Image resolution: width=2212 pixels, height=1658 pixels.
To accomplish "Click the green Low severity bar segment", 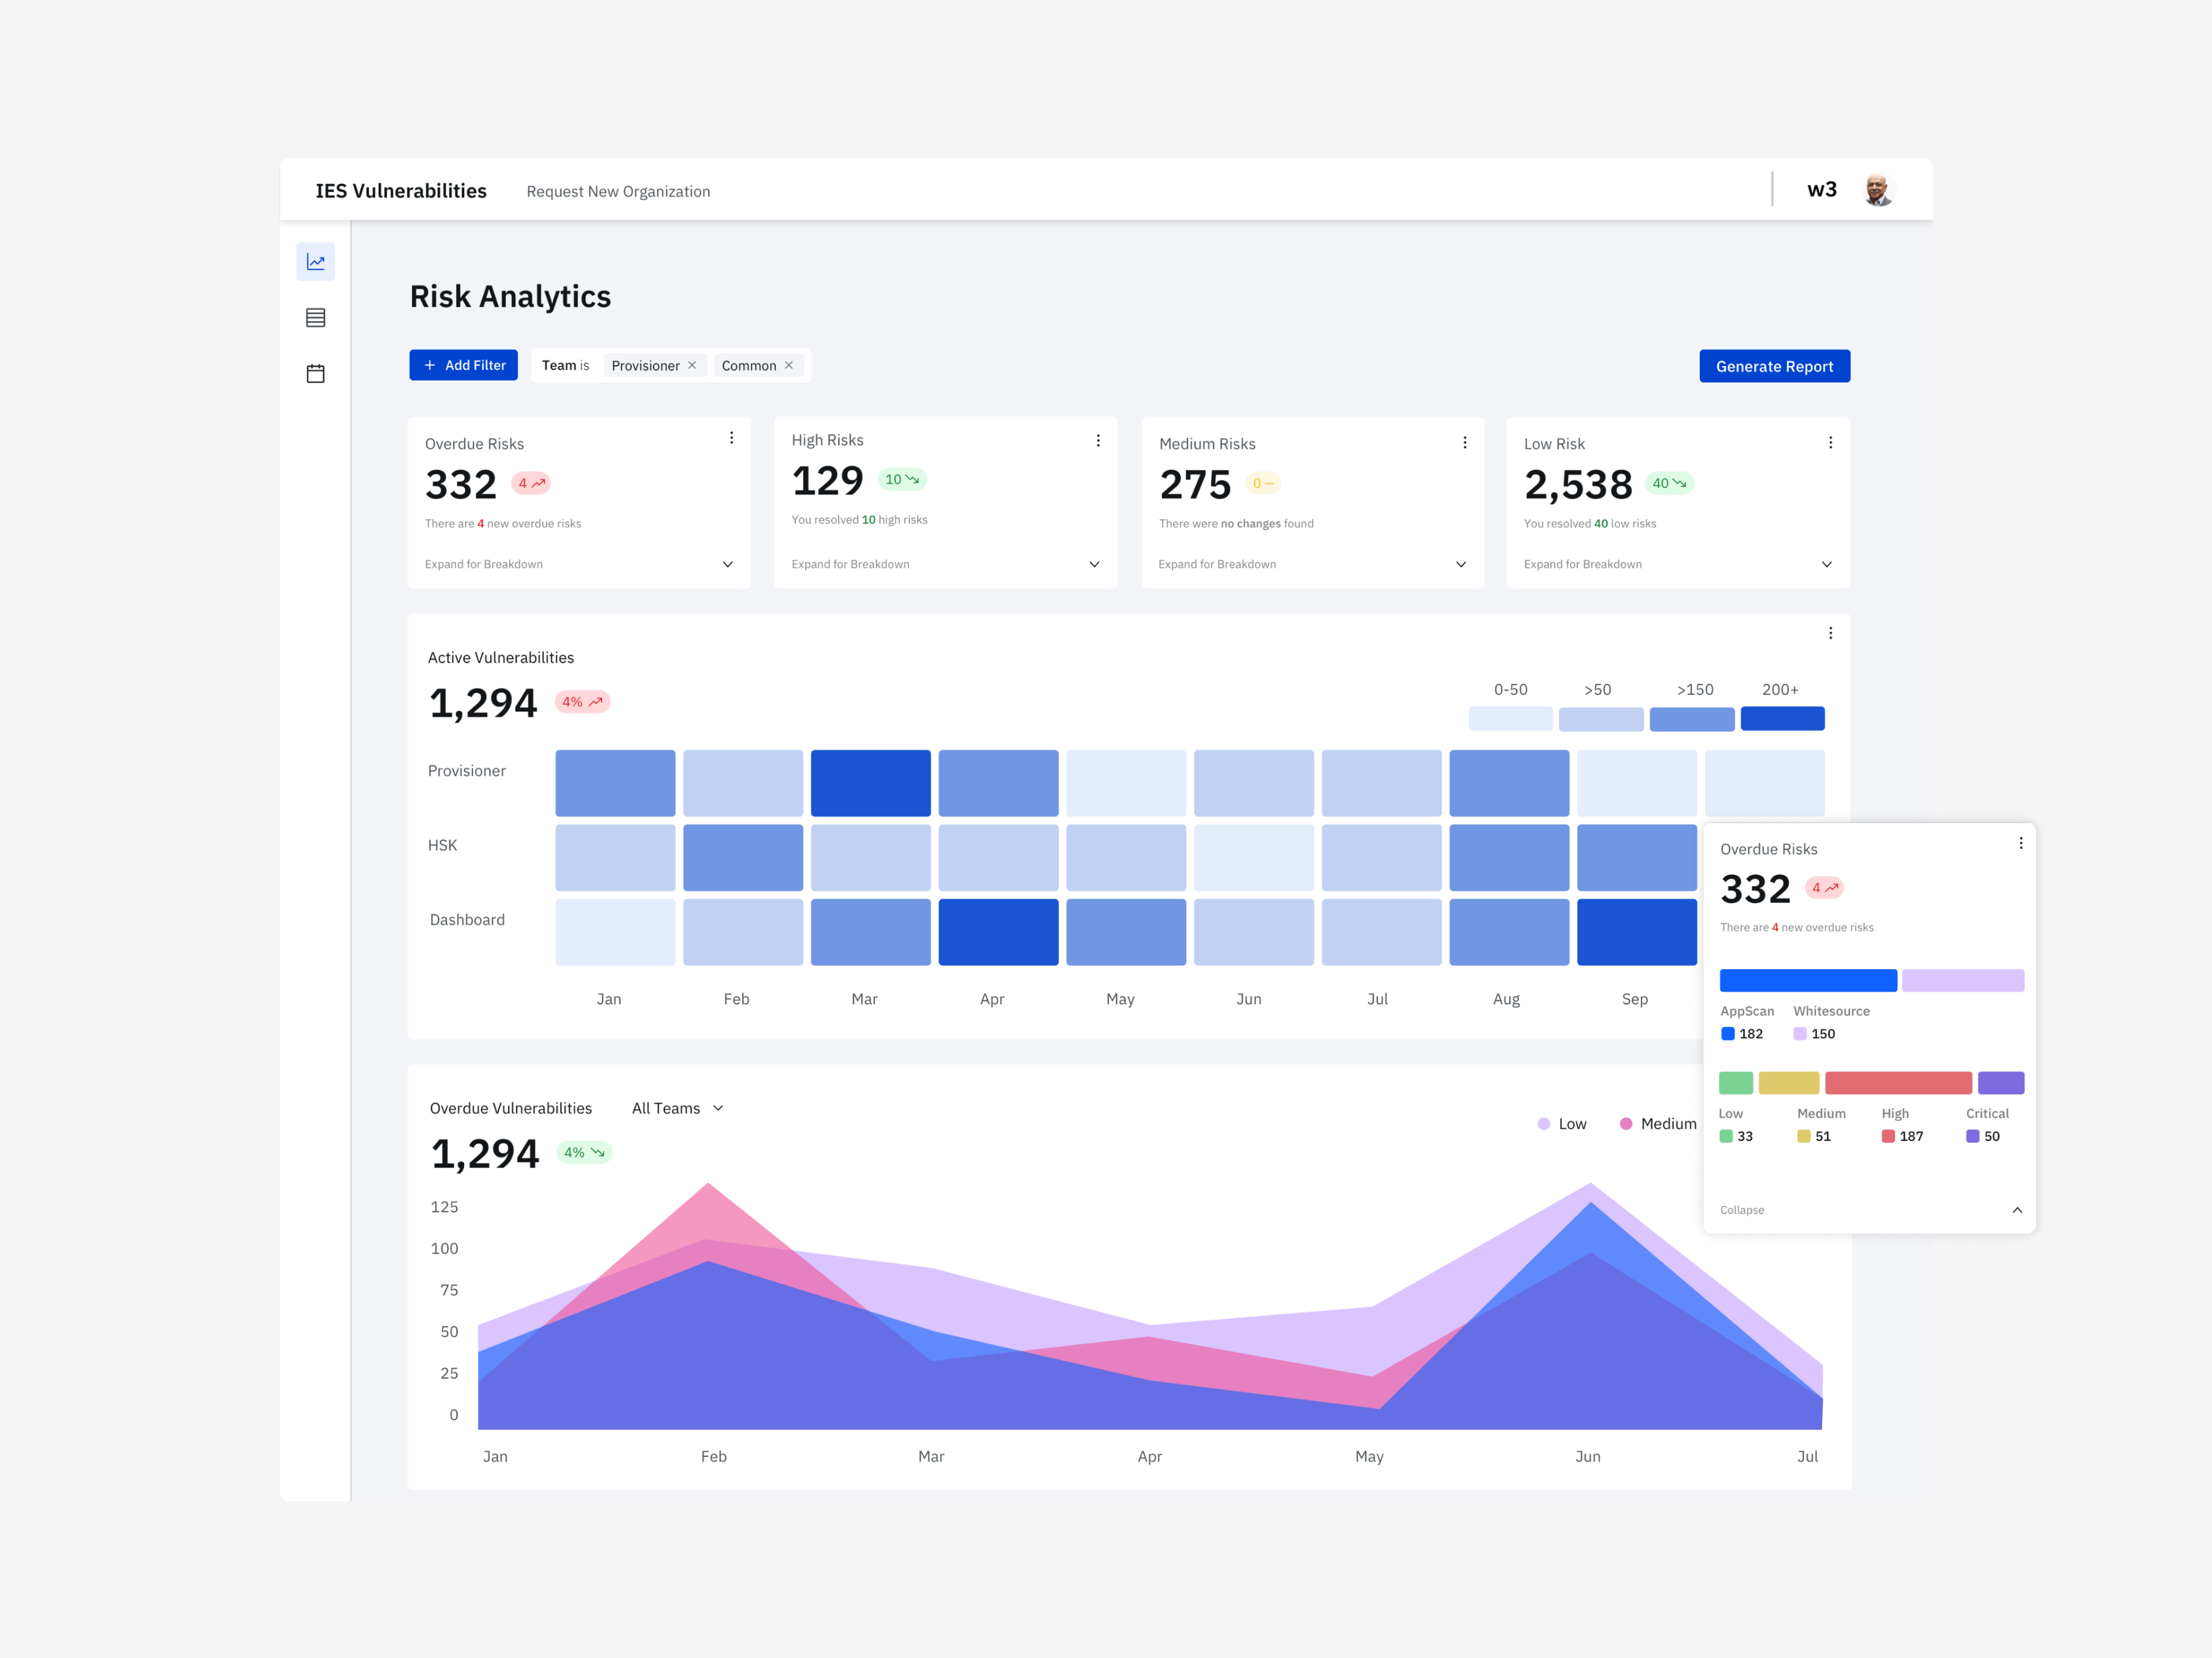I will point(1736,1083).
